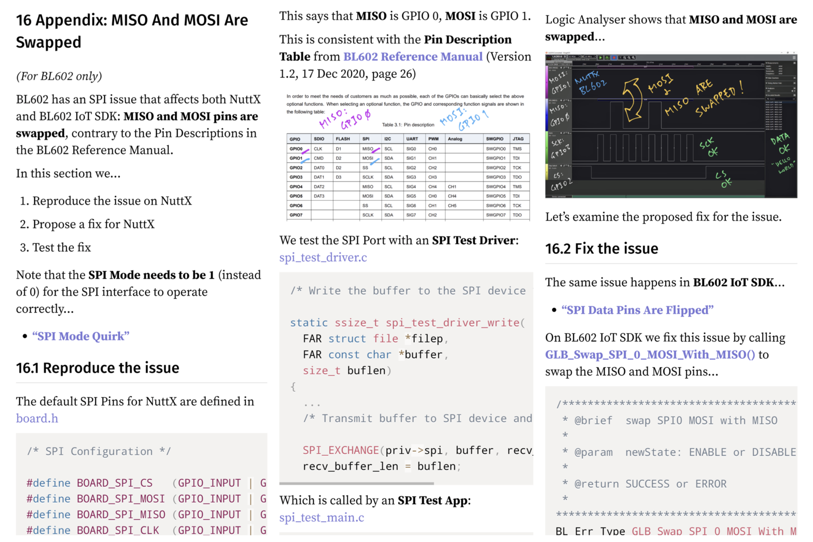This screenshot has width=813, height=542.
Task: Open the spi_test_driver.c link
Action: point(323,257)
